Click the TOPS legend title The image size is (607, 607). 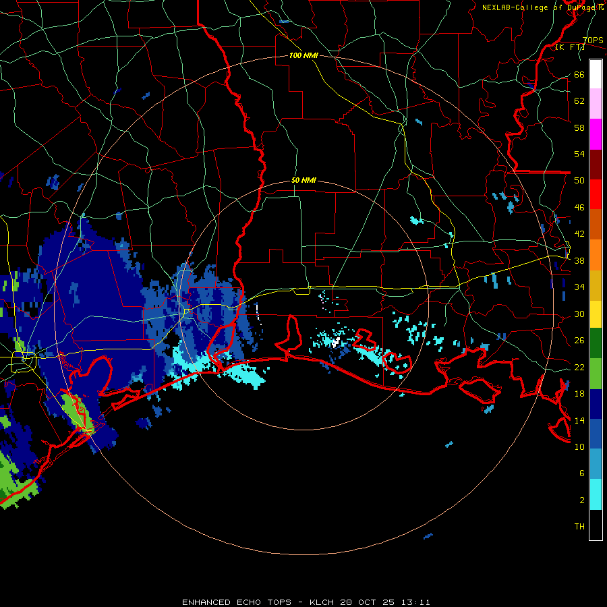(x=593, y=40)
